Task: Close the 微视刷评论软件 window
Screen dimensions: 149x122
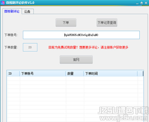Action: (146, 3)
